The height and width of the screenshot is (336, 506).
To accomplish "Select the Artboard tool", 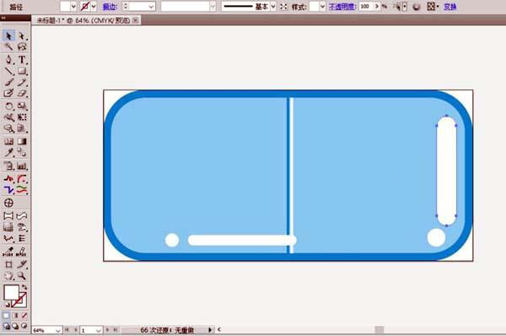I will (x=8, y=264).
